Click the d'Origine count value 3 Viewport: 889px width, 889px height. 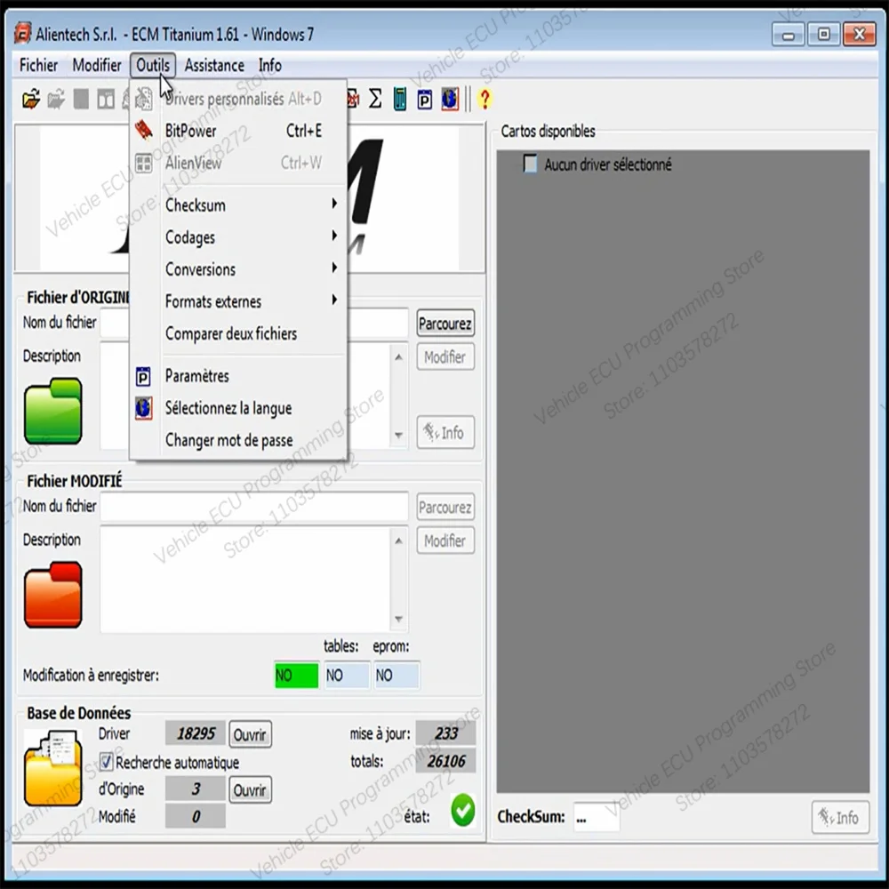point(196,789)
